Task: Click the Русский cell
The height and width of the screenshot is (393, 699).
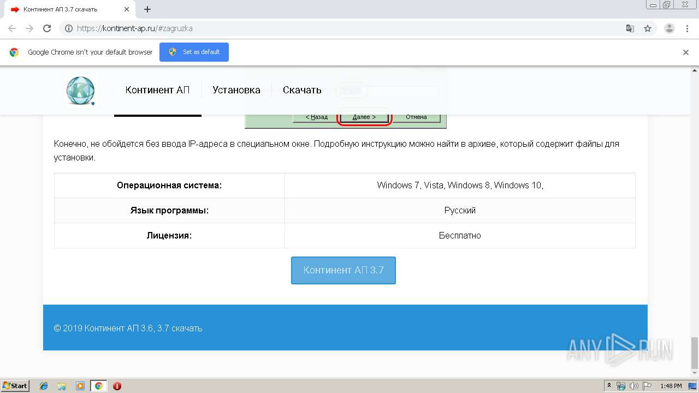Action: (x=460, y=211)
